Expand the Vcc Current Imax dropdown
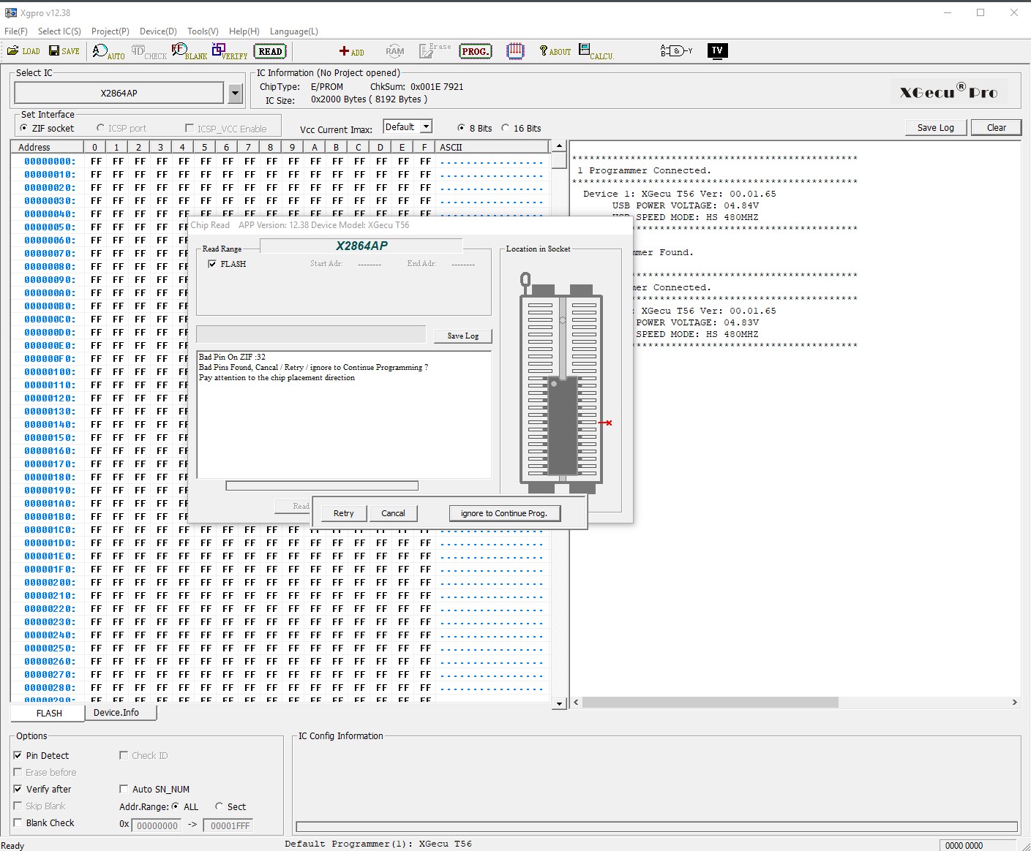 coord(426,126)
